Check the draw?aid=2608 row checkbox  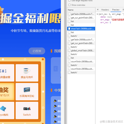click(69, 29)
